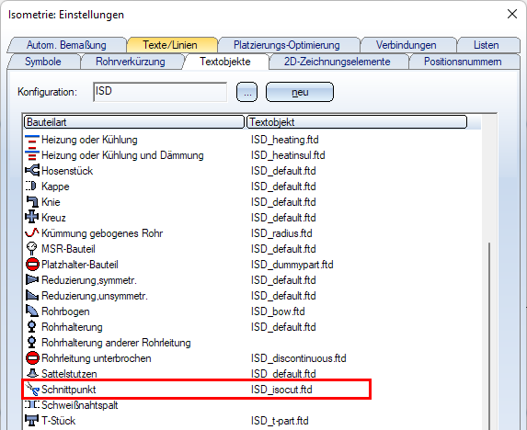Click the Kreuz row label
The width and height of the screenshot is (527, 430).
tap(53, 218)
